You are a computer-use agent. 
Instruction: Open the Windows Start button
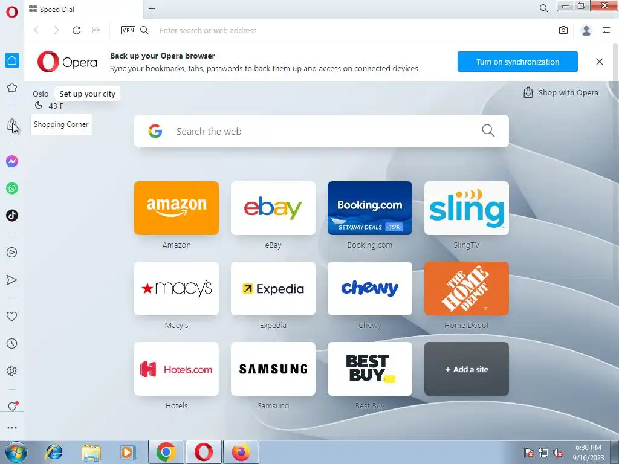point(16,452)
